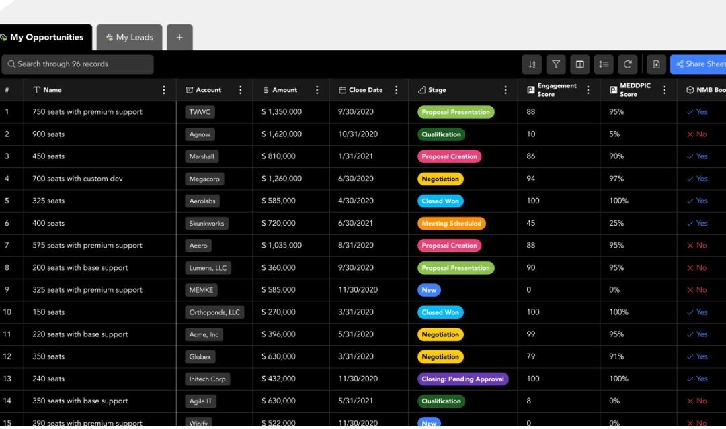Click the Engagement Score column icon
The height and width of the screenshot is (429, 726).
coord(530,90)
